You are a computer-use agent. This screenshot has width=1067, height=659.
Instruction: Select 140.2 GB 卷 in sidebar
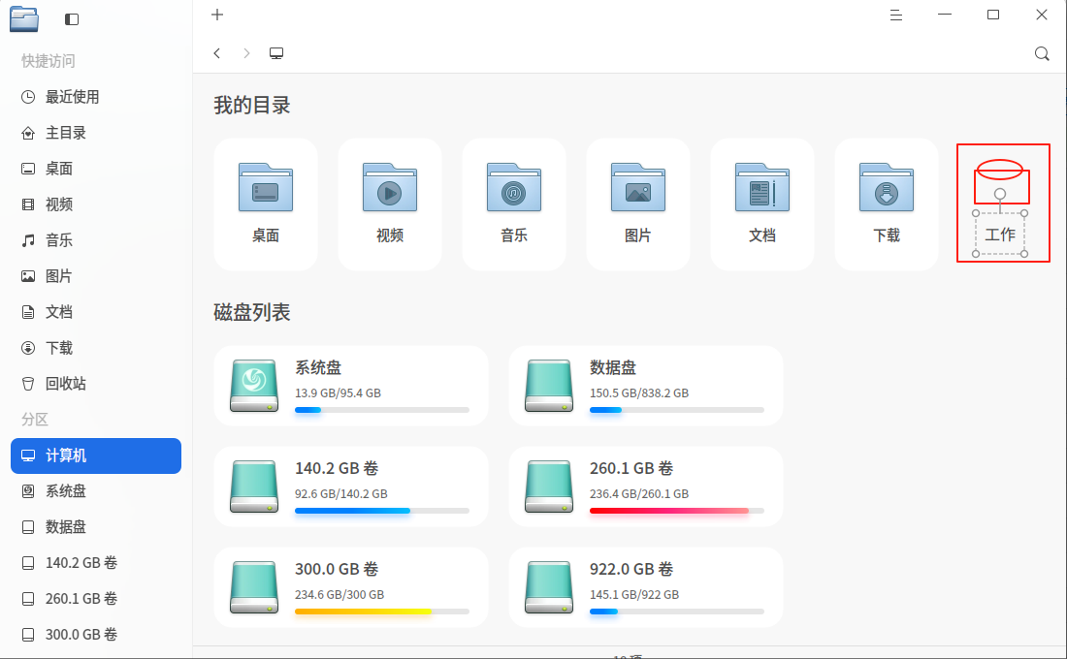click(x=96, y=563)
